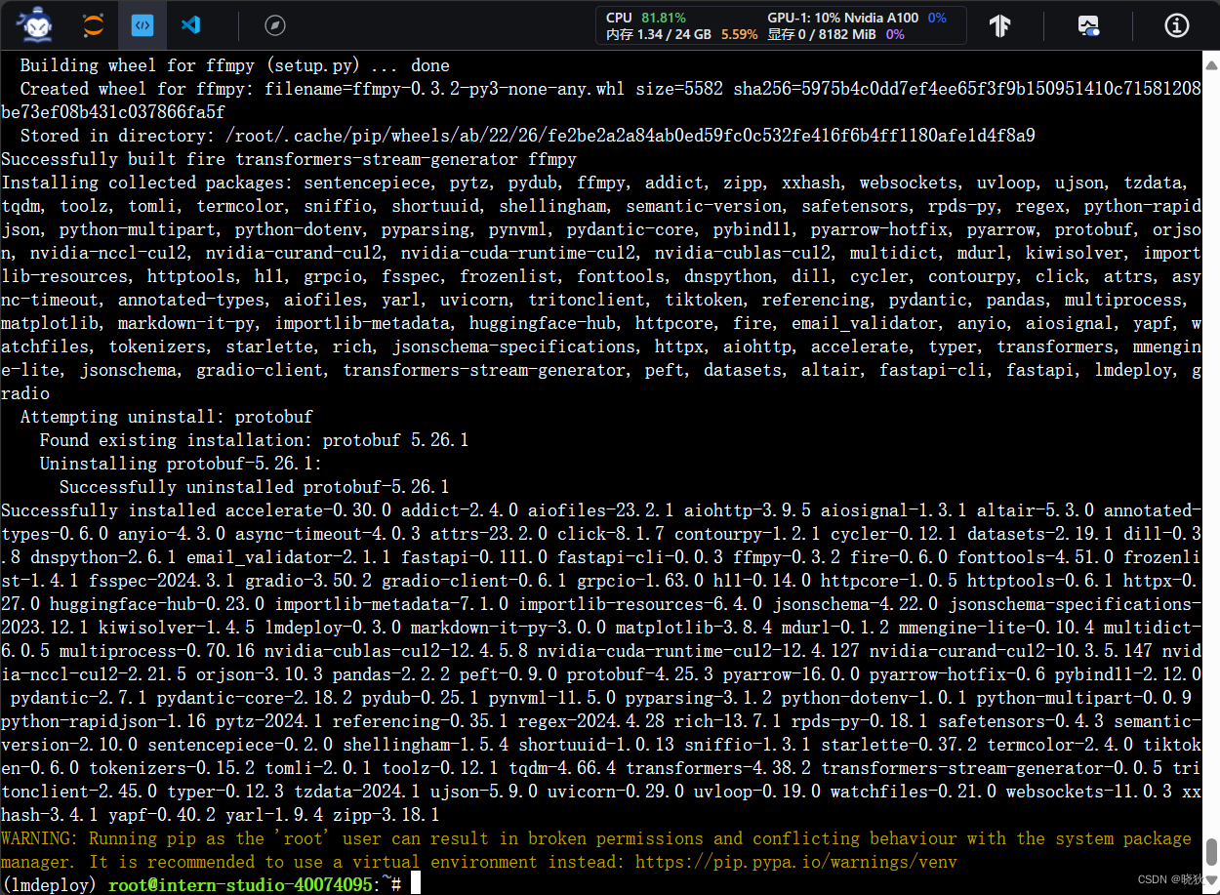Open the compass browser icon
Viewport: 1220px width, 895px height.
pos(274,25)
